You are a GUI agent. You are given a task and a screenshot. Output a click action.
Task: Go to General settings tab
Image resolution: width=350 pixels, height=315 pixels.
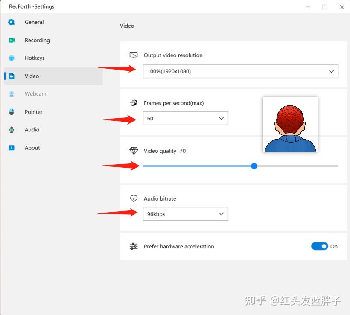point(34,22)
